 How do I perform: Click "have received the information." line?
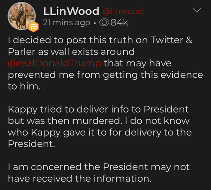point(80,178)
